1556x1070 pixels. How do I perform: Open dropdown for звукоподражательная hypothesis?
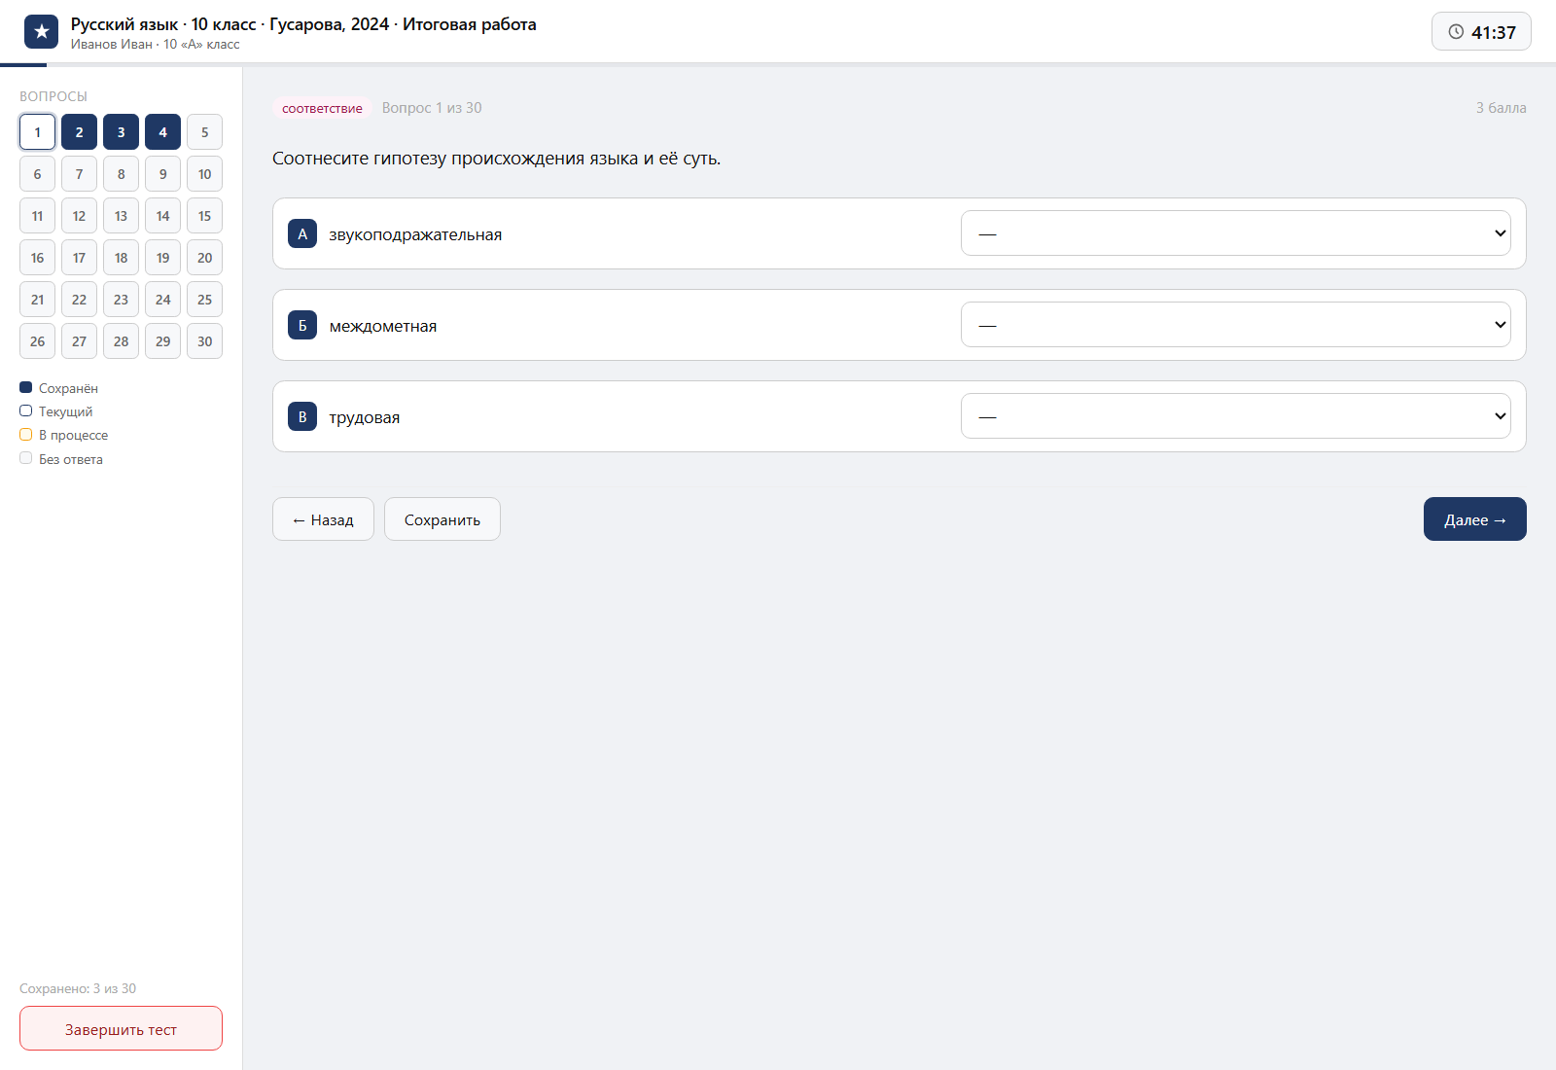point(1235,233)
